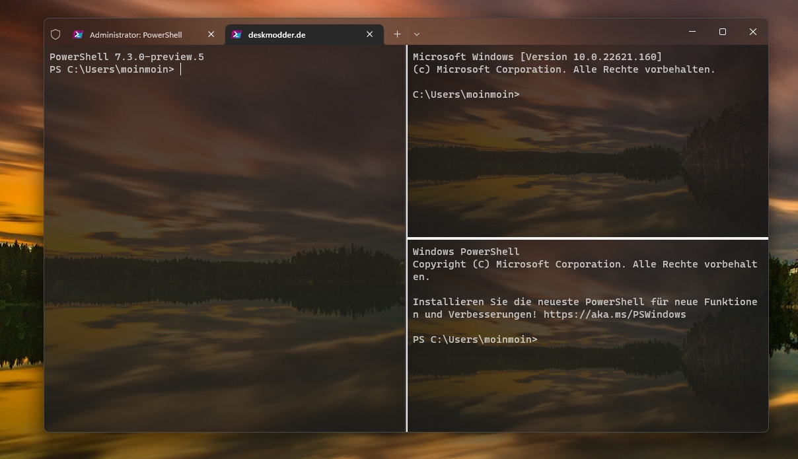Image resolution: width=798 pixels, height=459 pixels.
Task: Focus the "C:\Users\moinmoin>" command prompt line
Action: tap(466, 94)
